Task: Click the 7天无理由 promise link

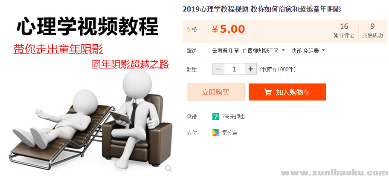Action: [x=233, y=117]
